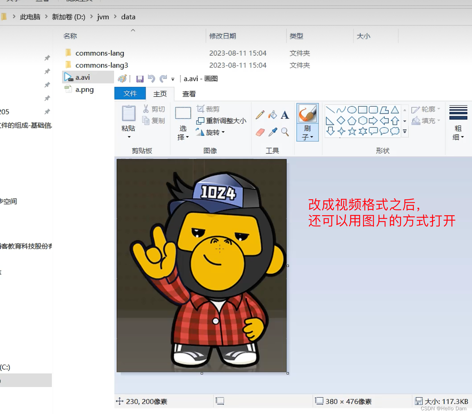Open 重新调整大小 (Resize) dialog
This screenshot has width=472, height=414.
coord(221,121)
